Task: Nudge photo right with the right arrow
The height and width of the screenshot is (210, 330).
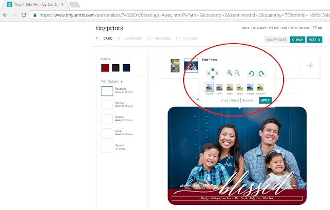Action: (217, 73)
